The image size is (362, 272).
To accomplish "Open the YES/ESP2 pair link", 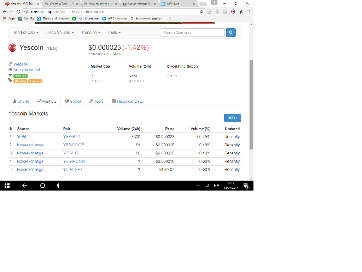I will (x=73, y=170).
